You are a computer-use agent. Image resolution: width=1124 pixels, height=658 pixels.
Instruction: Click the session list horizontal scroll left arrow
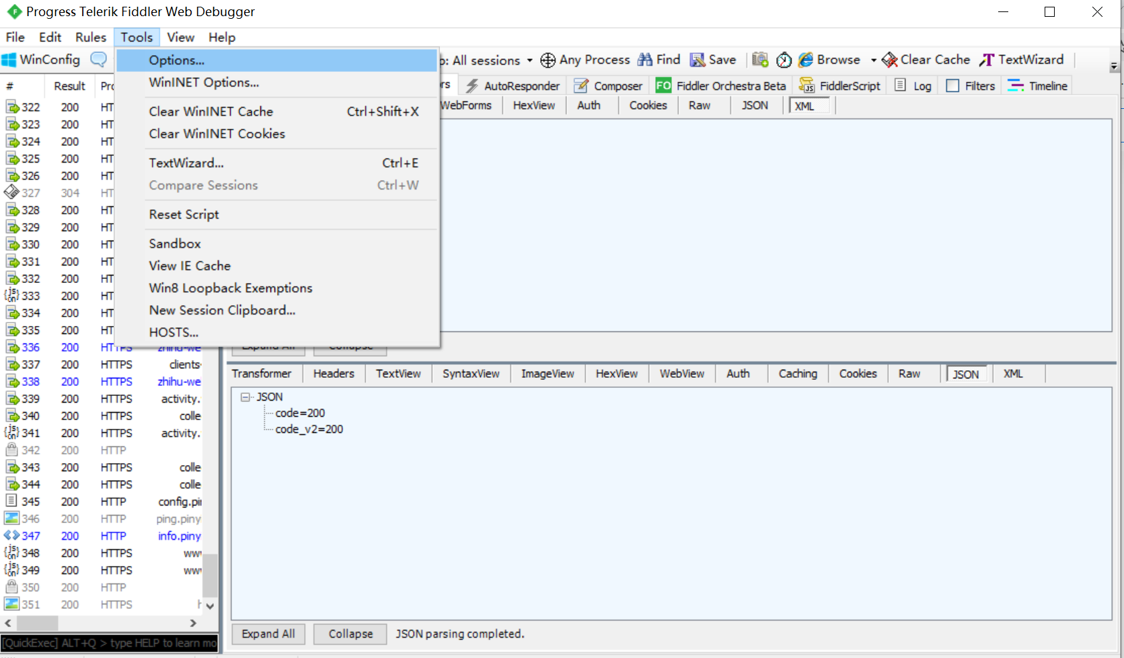pyautogui.click(x=8, y=623)
